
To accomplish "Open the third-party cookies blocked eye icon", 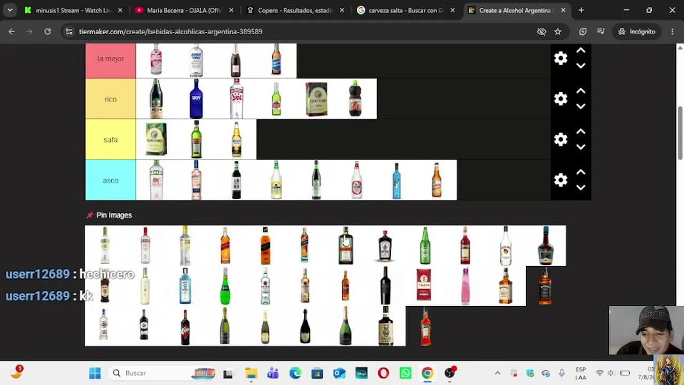I will [x=541, y=32].
